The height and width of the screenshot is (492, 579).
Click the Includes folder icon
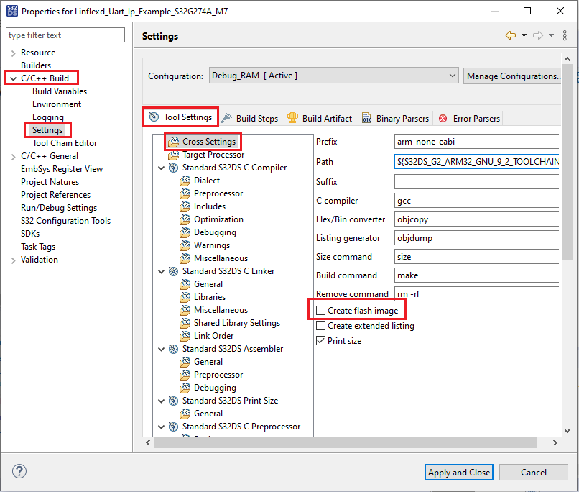(185, 206)
